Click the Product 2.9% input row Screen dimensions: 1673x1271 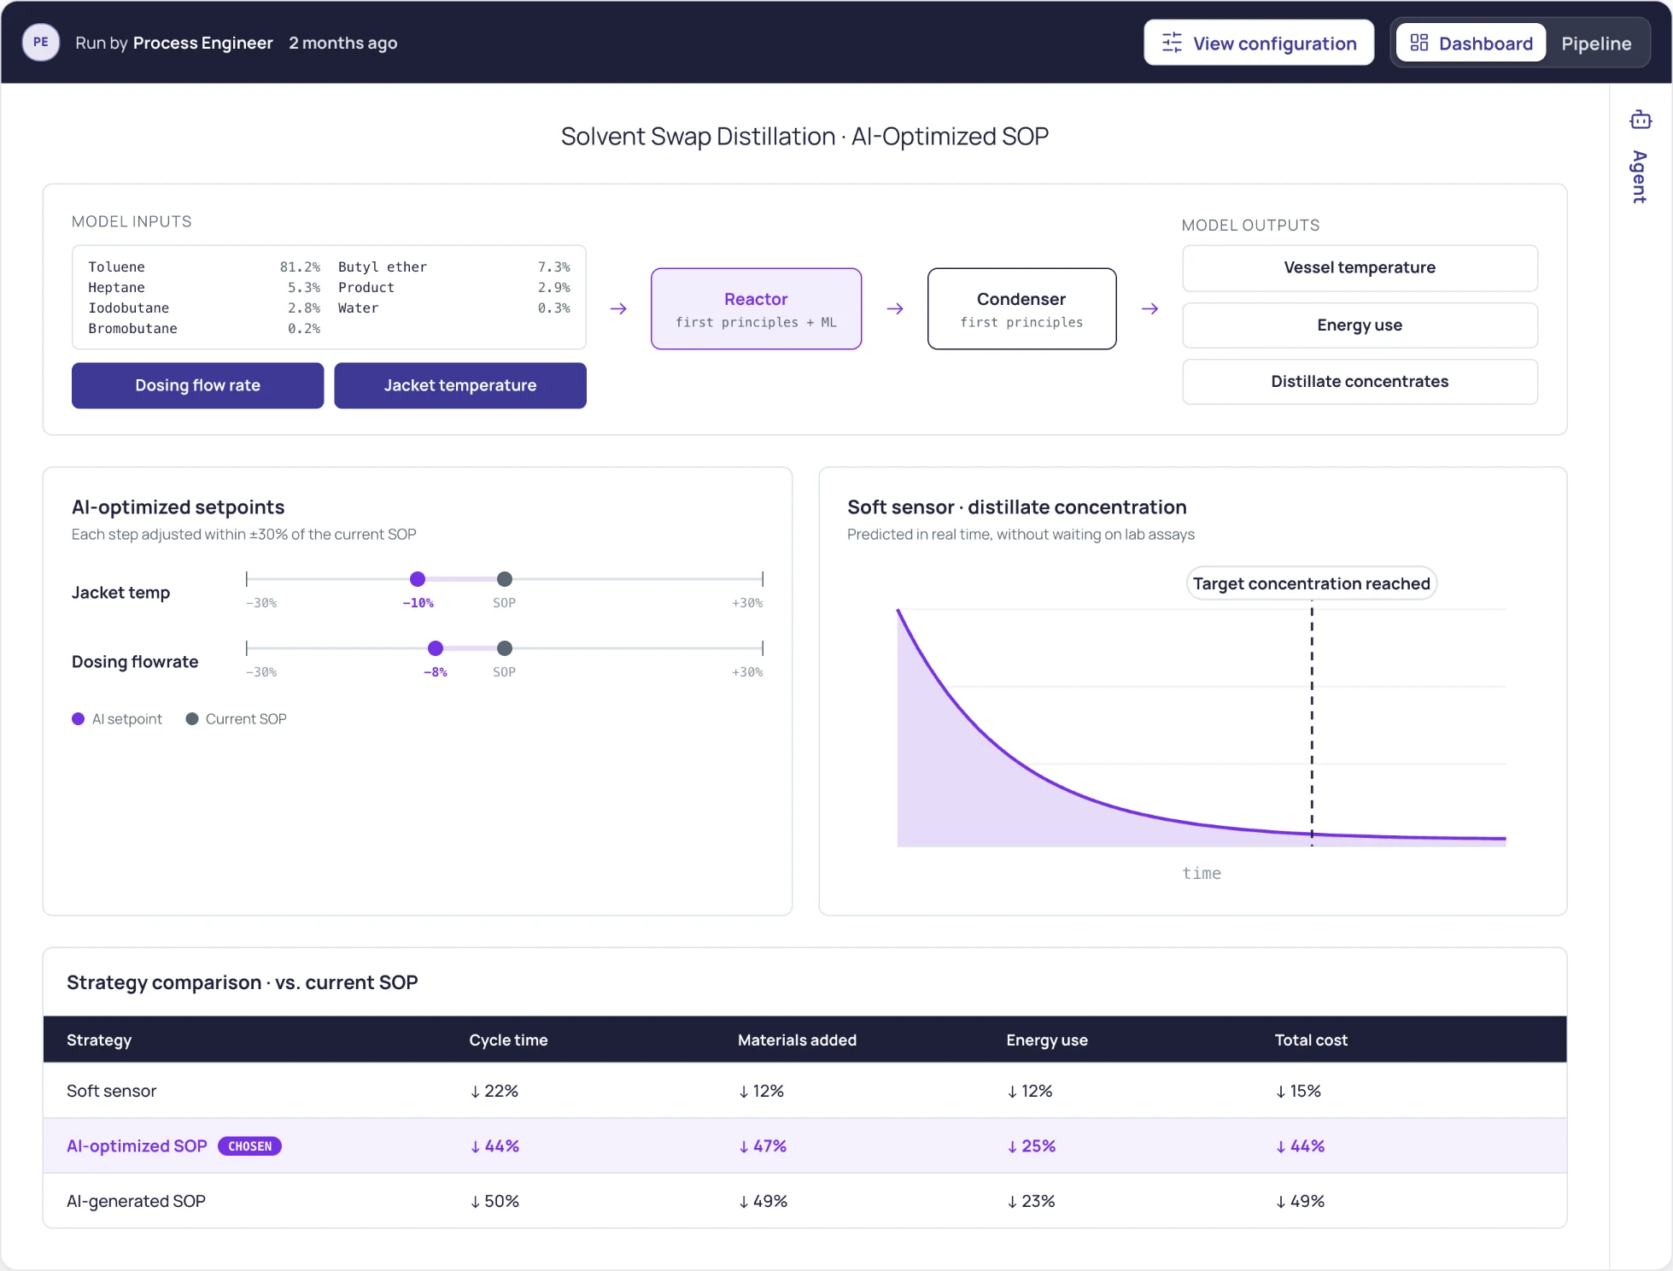click(453, 288)
